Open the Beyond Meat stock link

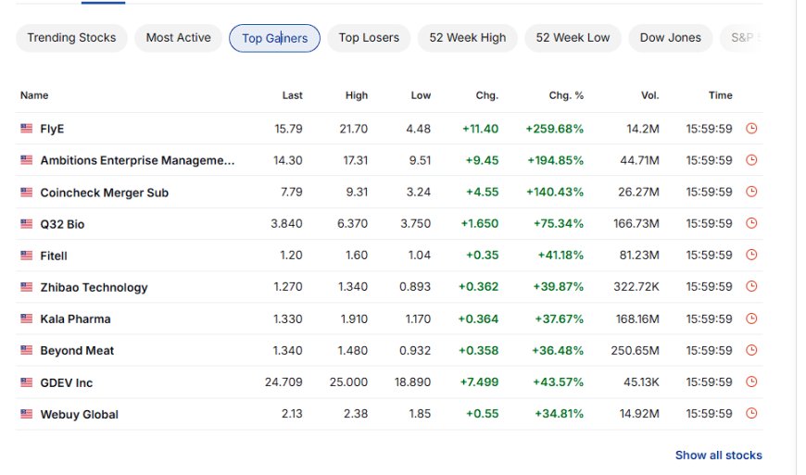(77, 351)
